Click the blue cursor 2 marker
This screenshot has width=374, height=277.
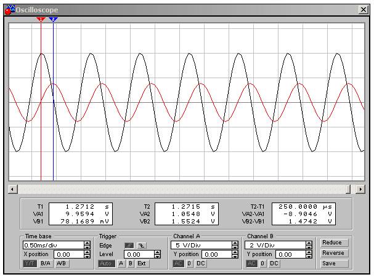[53, 19]
